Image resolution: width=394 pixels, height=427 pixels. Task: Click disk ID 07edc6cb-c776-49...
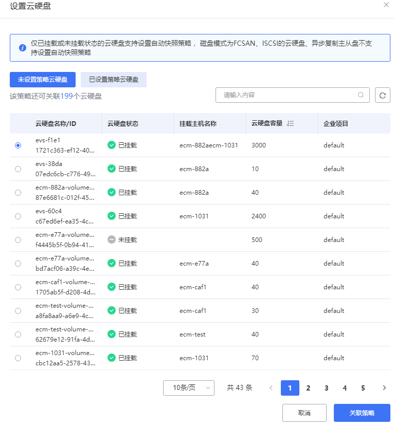point(65,174)
